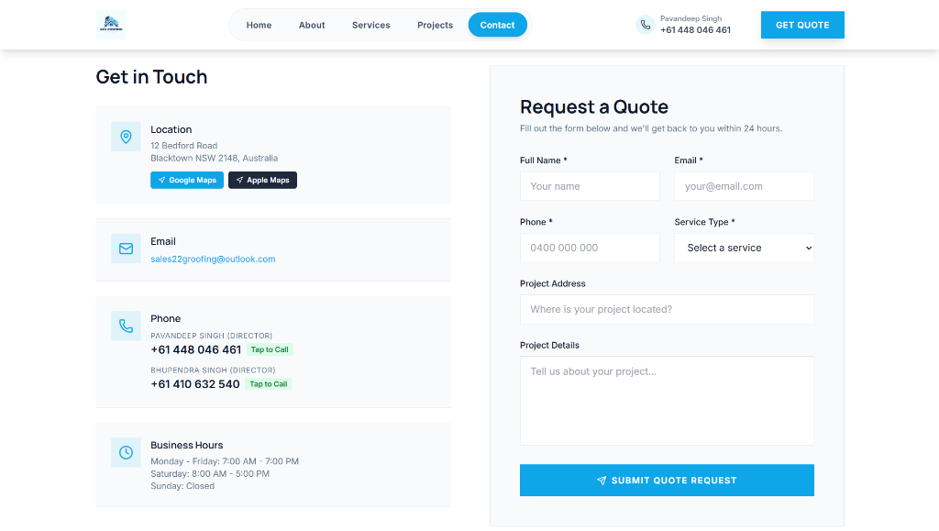
Task: Open the Service Type dropdown
Action: point(744,248)
